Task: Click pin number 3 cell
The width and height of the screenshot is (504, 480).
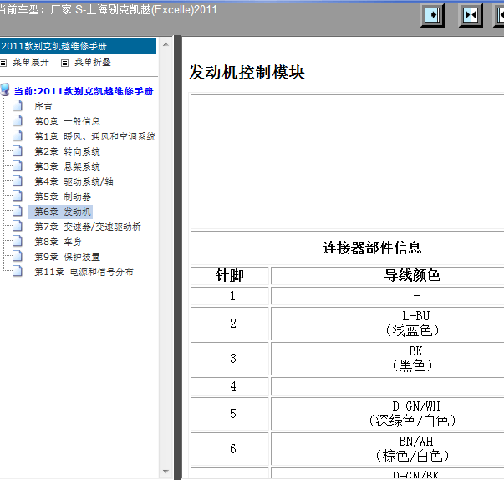Action: point(230,359)
